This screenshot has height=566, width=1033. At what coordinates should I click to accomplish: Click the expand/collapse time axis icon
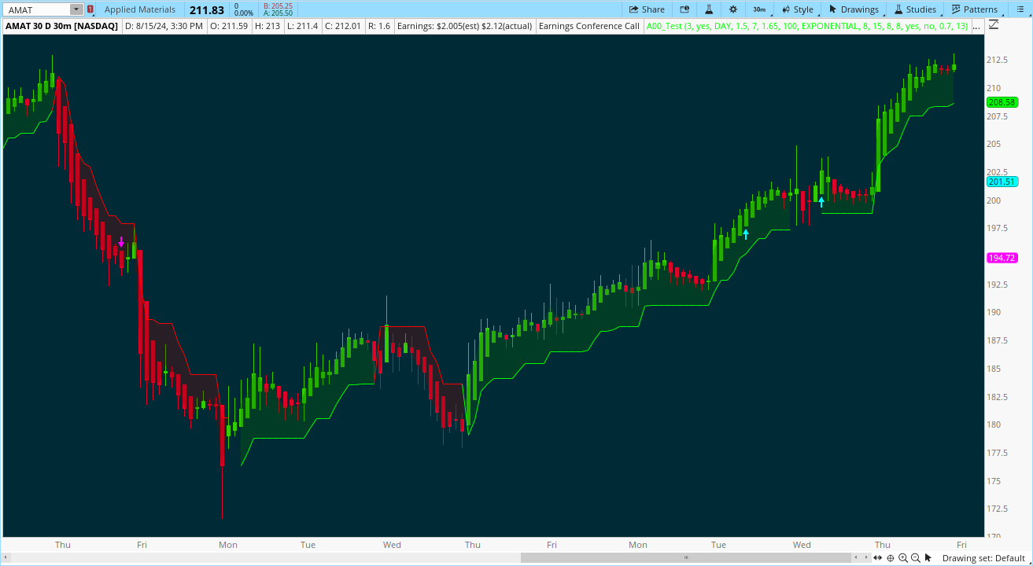(x=877, y=557)
